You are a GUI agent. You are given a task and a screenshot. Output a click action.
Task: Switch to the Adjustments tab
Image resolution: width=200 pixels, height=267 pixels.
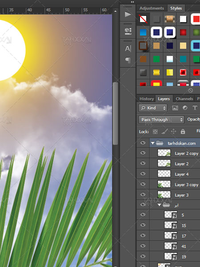click(152, 8)
